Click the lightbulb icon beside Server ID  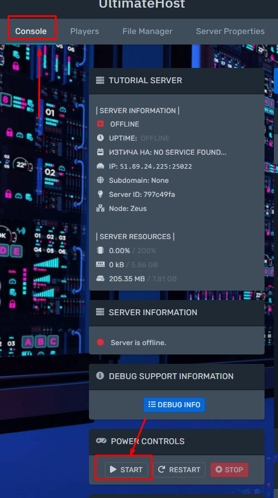[100, 194]
